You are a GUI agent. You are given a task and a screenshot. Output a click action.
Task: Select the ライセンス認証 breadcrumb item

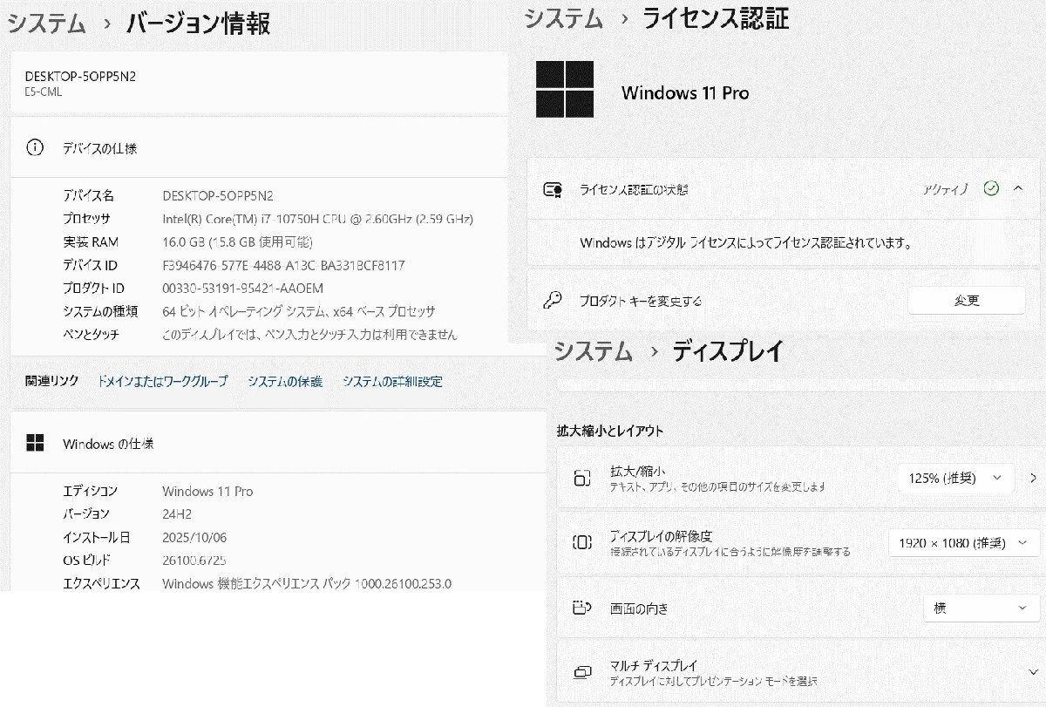(716, 18)
